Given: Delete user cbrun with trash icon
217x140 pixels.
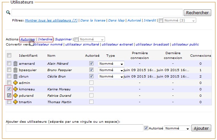Looking at the screenshot, I should pyautogui.click(x=15, y=76).
